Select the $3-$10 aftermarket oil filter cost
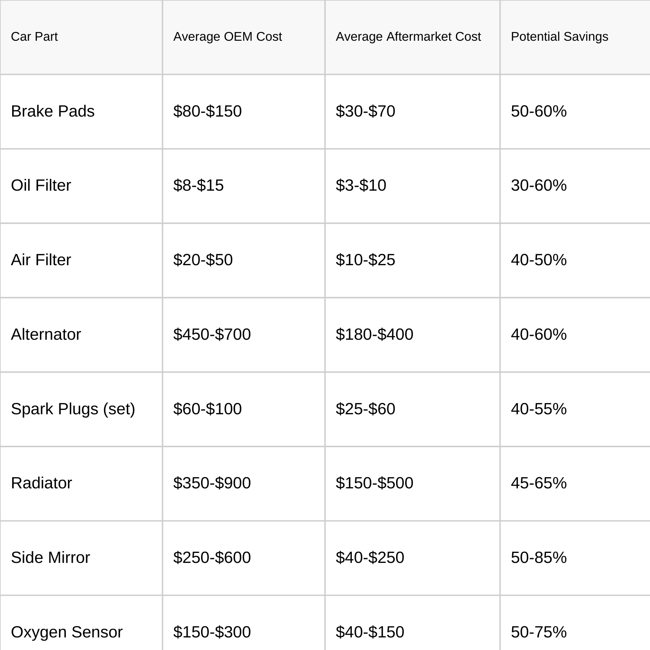650x650 pixels. 361,185
